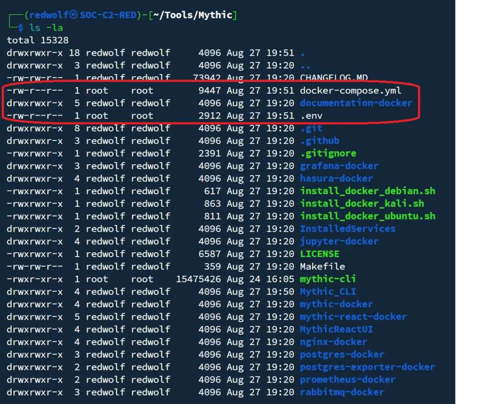The image size is (500, 404).
Task: Click the .gitignore filename
Action: 329,153
